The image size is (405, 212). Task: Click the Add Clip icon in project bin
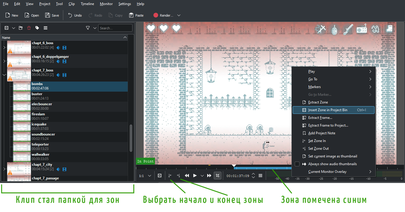coord(6,28)
